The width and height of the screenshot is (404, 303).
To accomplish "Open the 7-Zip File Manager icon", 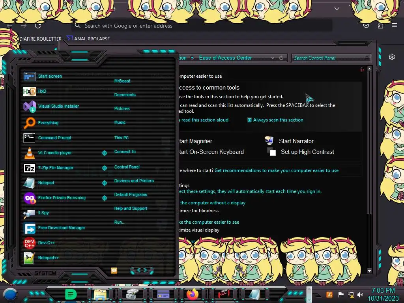I will [29, 168].
